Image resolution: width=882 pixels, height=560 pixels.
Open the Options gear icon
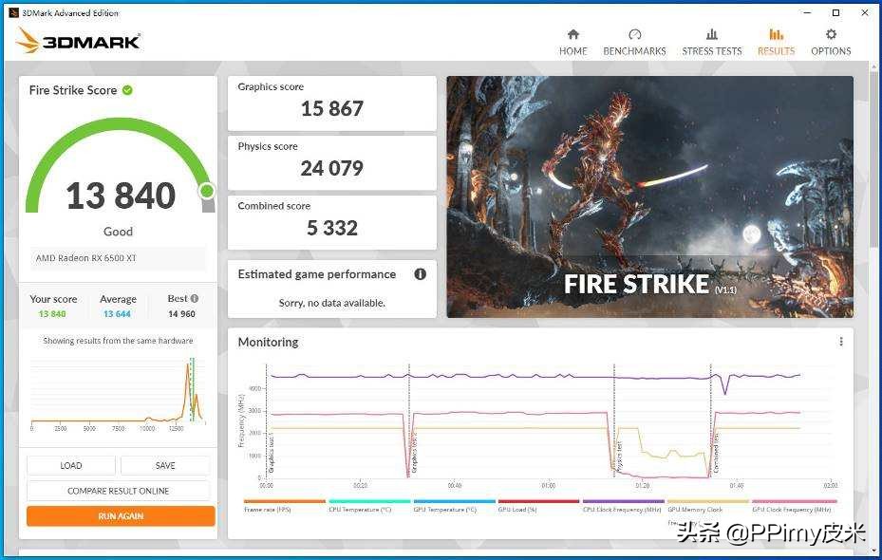click(831, 34)
